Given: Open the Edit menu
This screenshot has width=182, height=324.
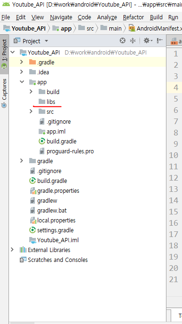Looking at the screenshot, I should pos(21,17).
